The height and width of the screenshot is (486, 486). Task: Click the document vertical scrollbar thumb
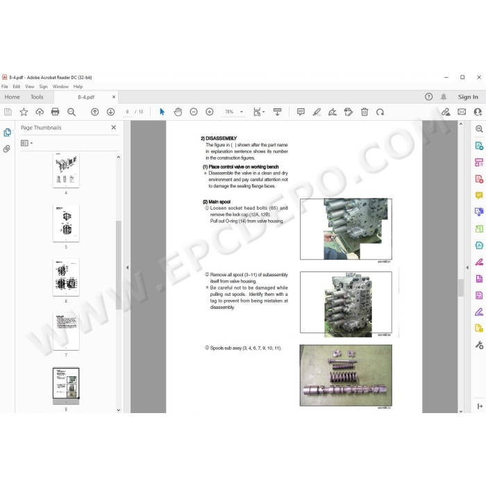point(461,287)
